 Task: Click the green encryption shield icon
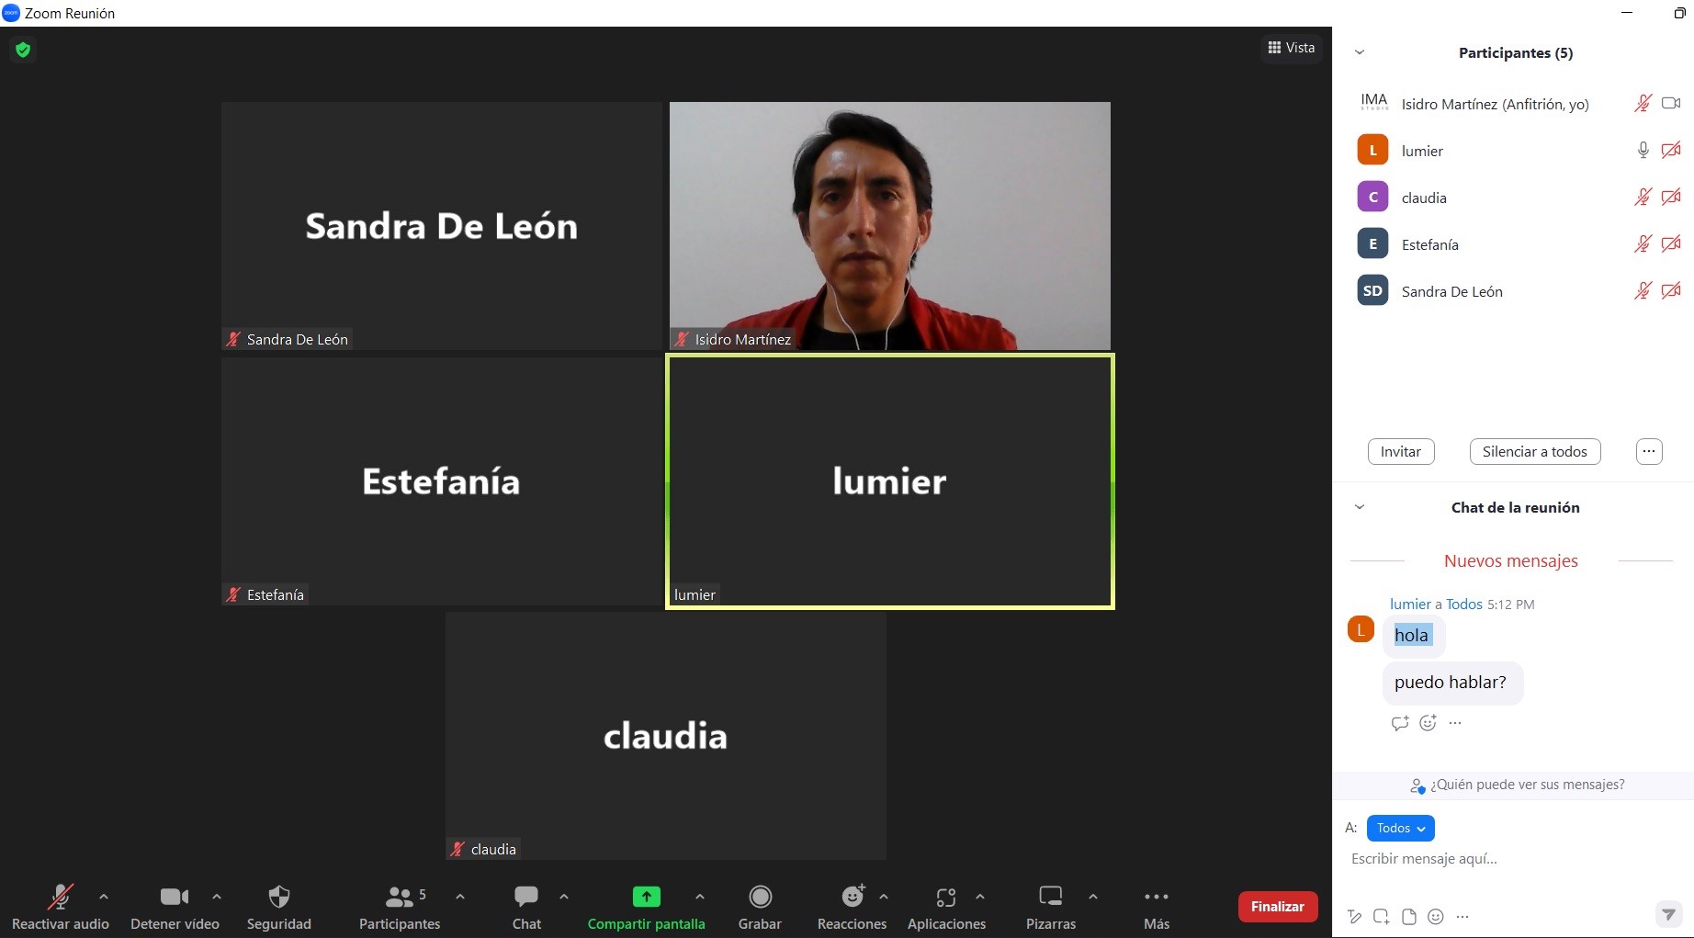pos(23,50)
